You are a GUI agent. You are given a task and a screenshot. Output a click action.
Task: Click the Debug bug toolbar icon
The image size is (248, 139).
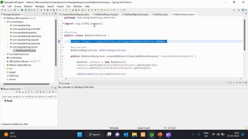tap(41, 10)
